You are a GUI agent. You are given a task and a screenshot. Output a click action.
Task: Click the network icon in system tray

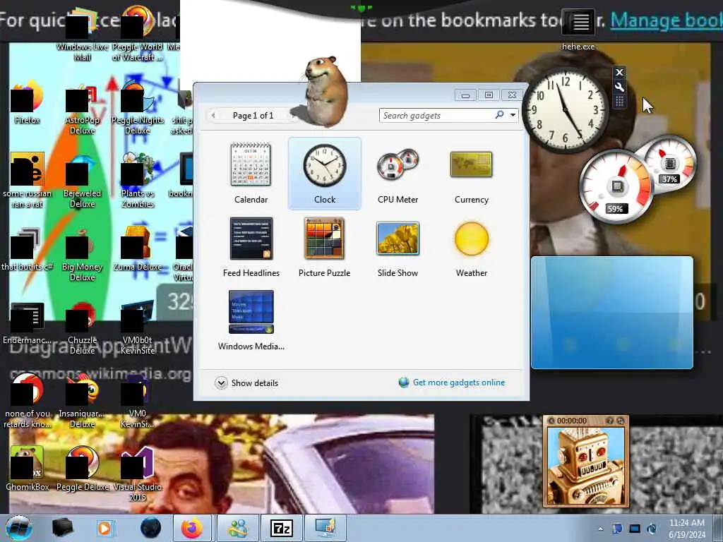635,529
